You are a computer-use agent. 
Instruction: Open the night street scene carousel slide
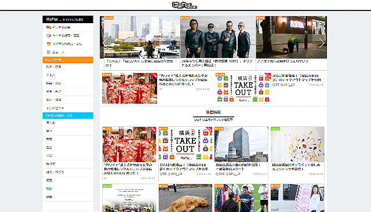tap(291, 37)
